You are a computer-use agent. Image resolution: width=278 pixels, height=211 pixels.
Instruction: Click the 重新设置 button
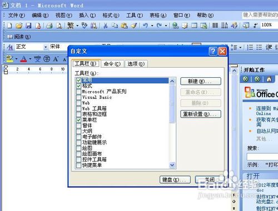201,114
